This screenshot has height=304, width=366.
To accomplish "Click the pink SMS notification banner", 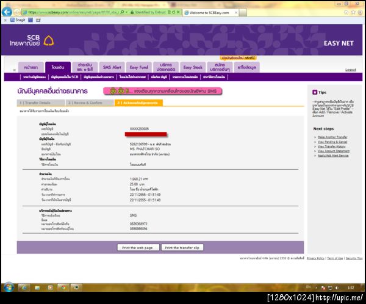I will (x=162, y=91).
